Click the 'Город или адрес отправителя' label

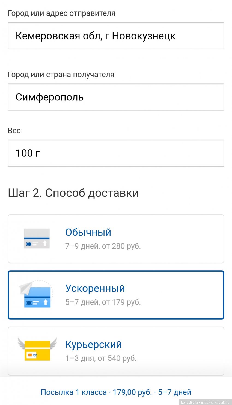coord(61,13)
